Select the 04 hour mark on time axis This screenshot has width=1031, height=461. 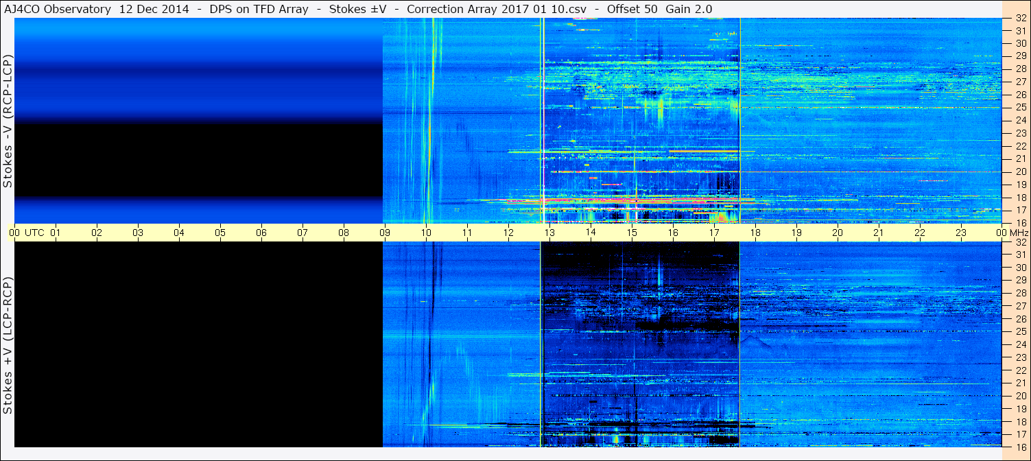pos(179,233)
